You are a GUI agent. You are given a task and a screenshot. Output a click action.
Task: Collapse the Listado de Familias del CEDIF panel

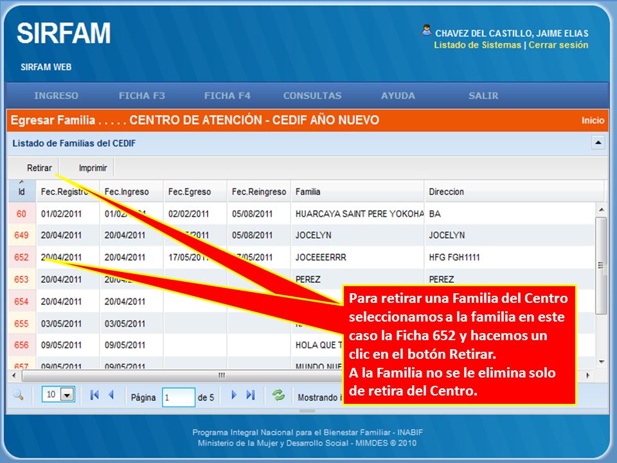tap(598, 143)
